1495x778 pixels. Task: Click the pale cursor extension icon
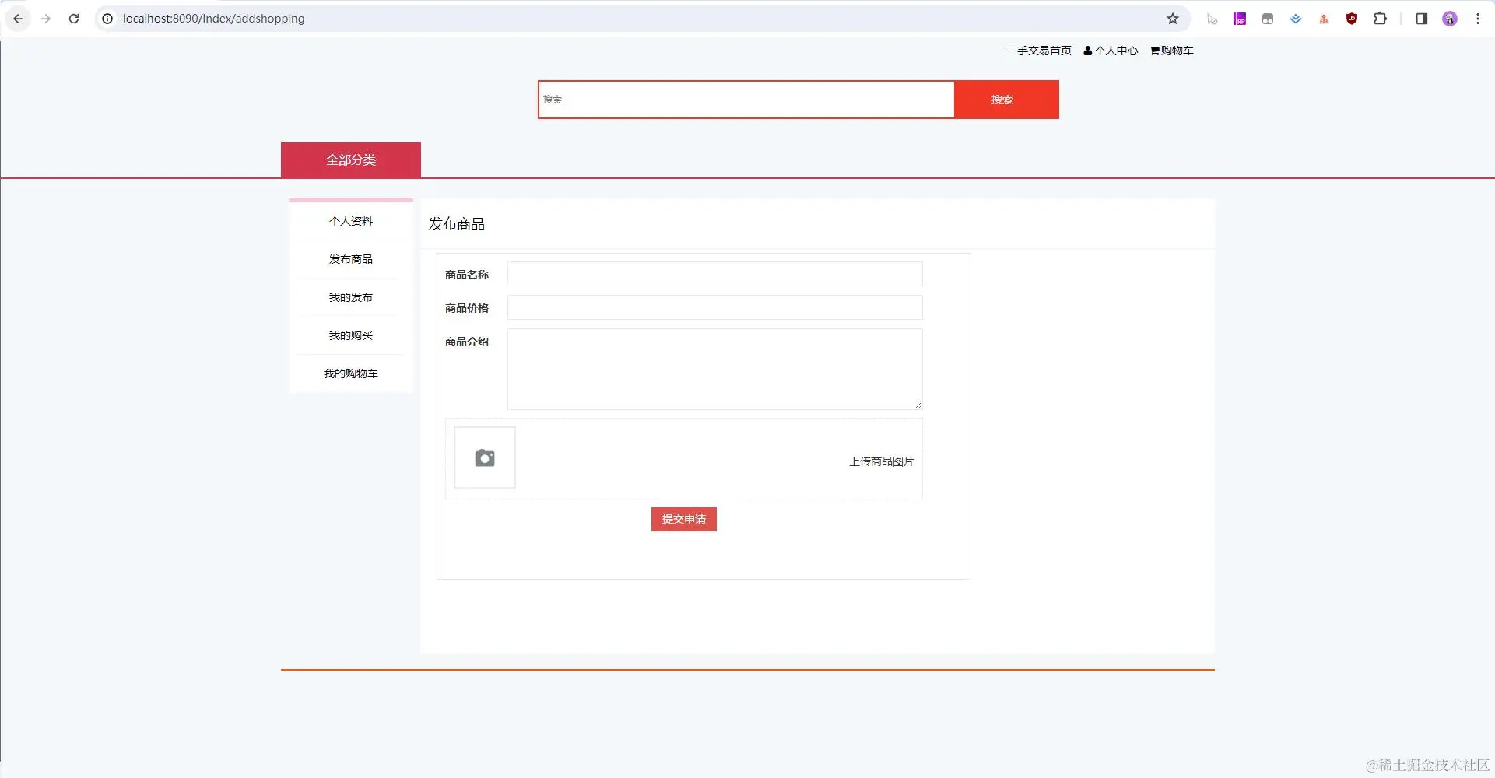click(x=1212, y=19)
